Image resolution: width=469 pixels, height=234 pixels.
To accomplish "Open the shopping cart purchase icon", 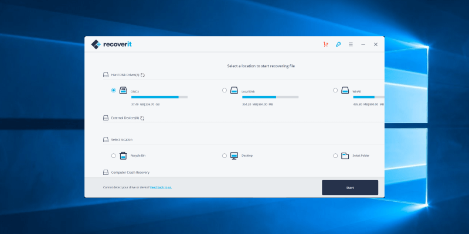I will pyautogui.click(x=326, y=44).
